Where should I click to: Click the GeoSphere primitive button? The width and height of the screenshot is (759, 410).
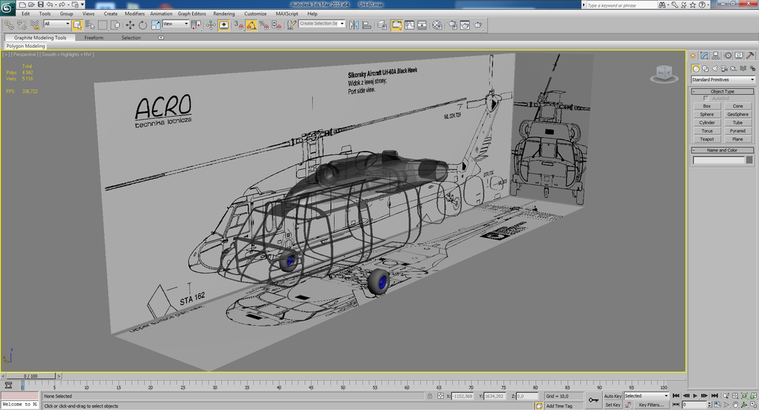(738, 114)
